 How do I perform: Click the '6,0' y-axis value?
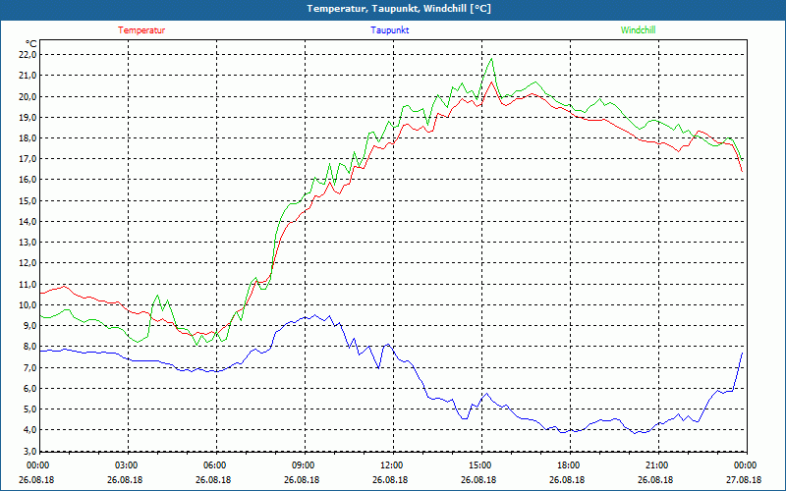pyautogui.click(x=30, y=388)
